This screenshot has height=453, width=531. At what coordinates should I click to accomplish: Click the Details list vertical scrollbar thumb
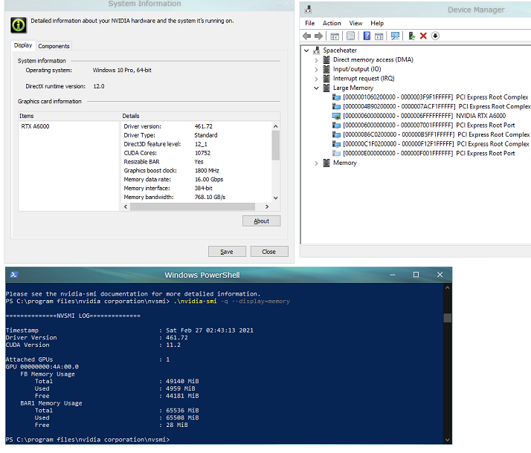pyautogui.click(x=276, y=146)
